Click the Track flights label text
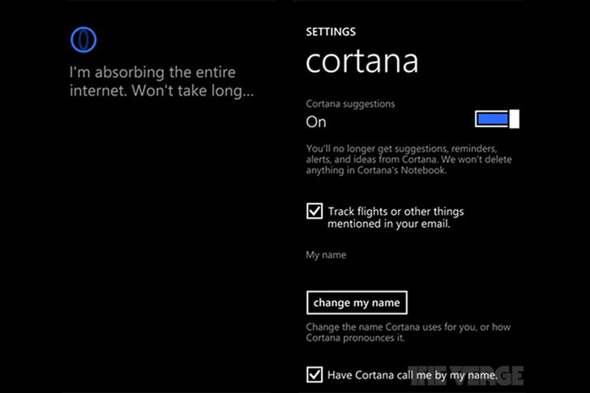 tap(395, 211)
